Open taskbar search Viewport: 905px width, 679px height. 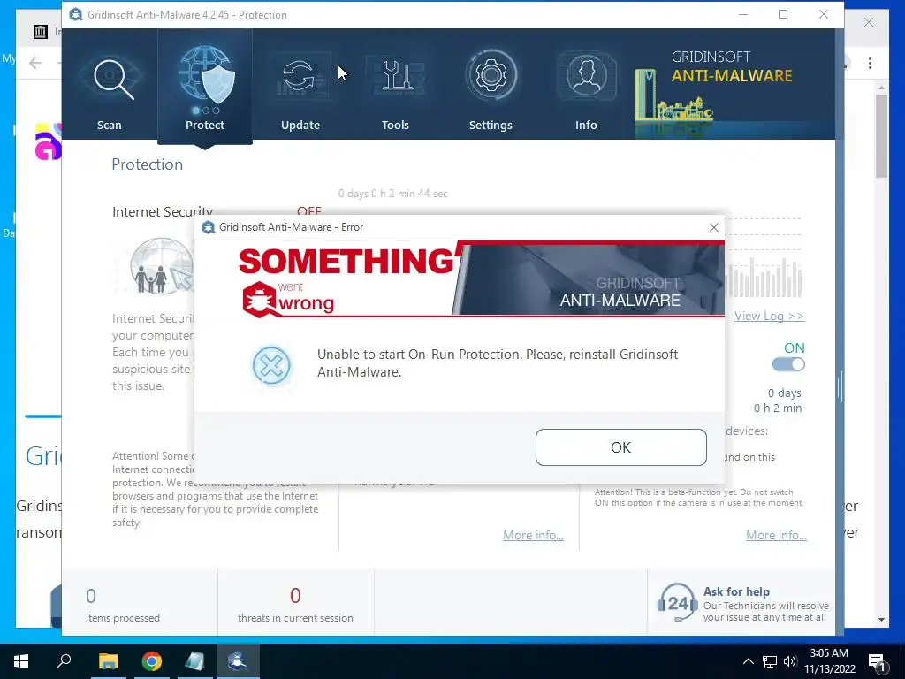tap(64, 661)
